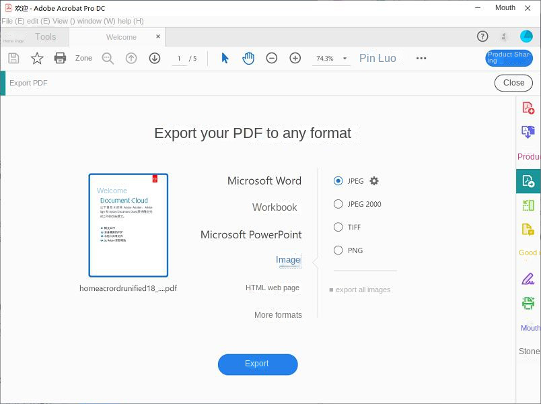Select PNG as the export format

click(338, 250)
